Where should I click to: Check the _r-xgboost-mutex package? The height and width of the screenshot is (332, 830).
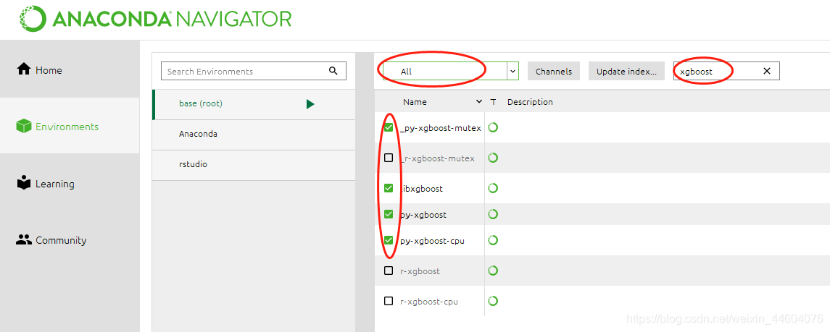389,157
